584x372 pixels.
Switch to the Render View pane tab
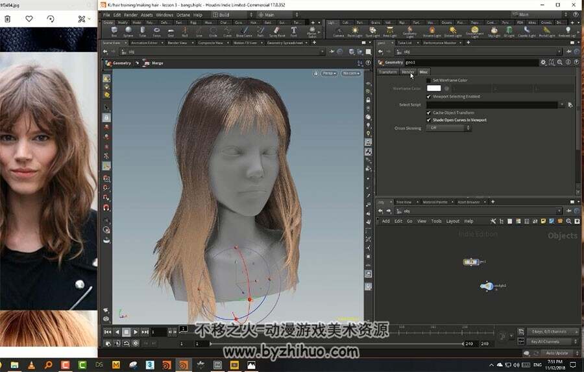pos(177,43)
